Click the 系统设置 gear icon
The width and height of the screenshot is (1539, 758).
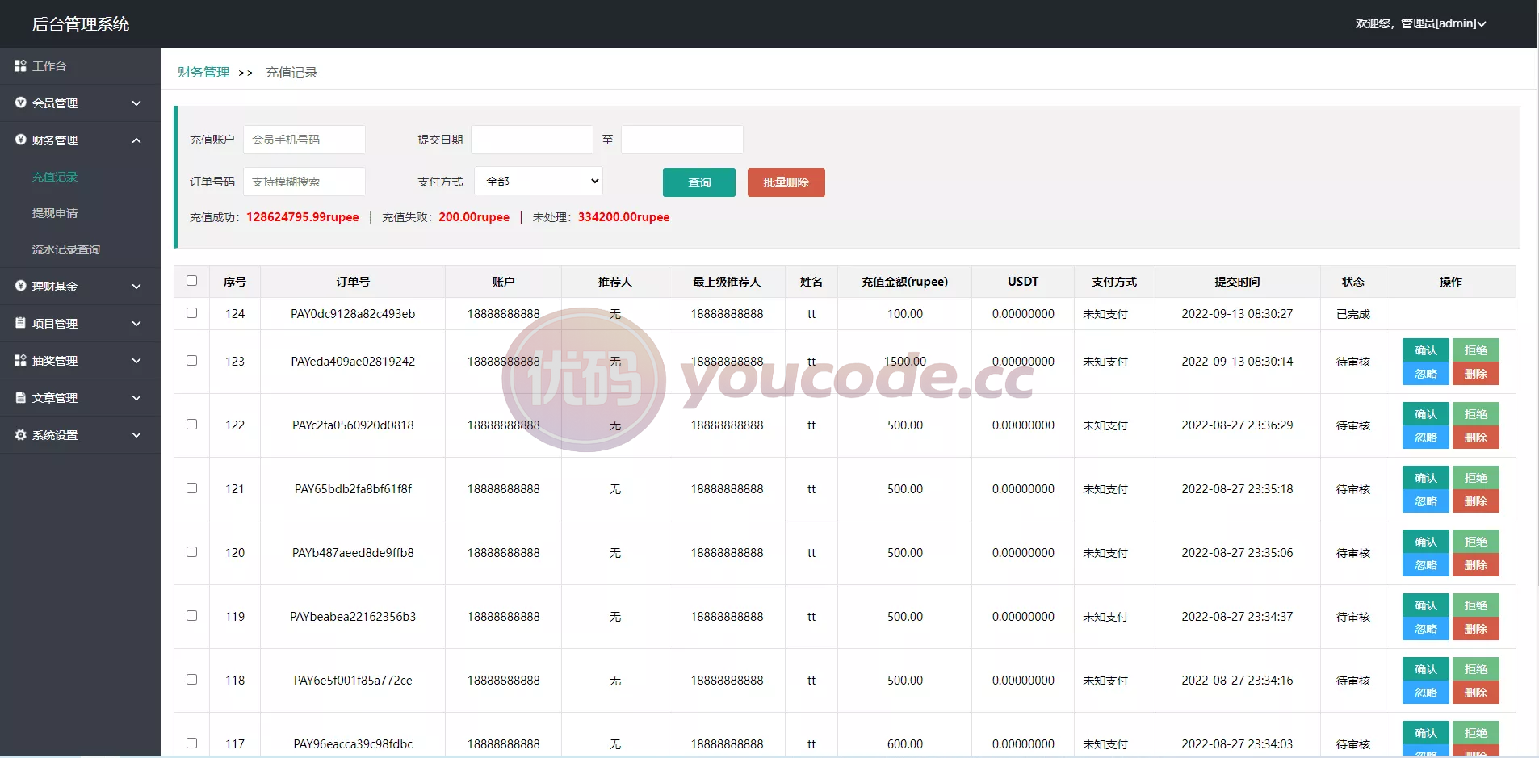20,434
